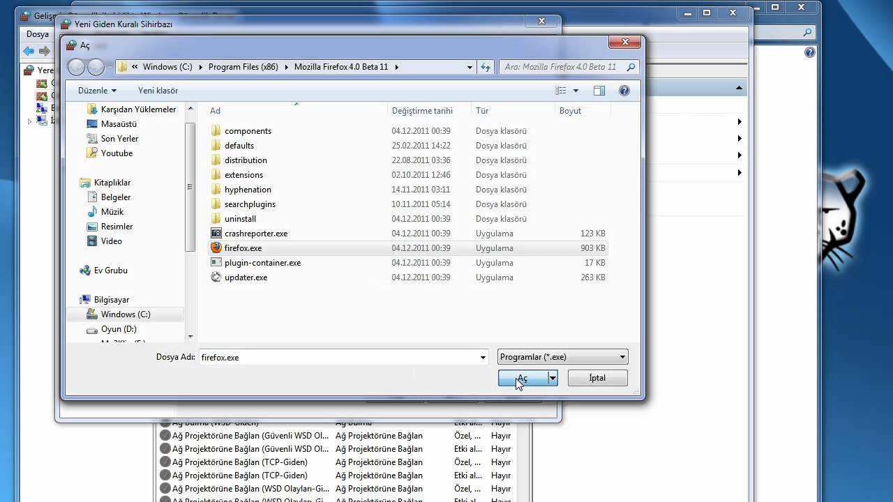
Task: Click the refresh button next to address bar
Action: [486, 67]
